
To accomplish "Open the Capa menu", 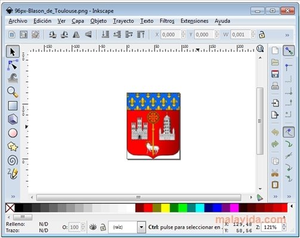I will [78, 21].
